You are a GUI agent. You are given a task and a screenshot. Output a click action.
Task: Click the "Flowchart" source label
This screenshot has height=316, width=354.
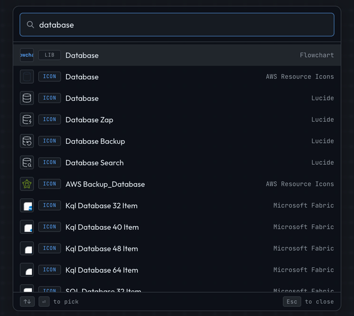[x=317, y=55]
